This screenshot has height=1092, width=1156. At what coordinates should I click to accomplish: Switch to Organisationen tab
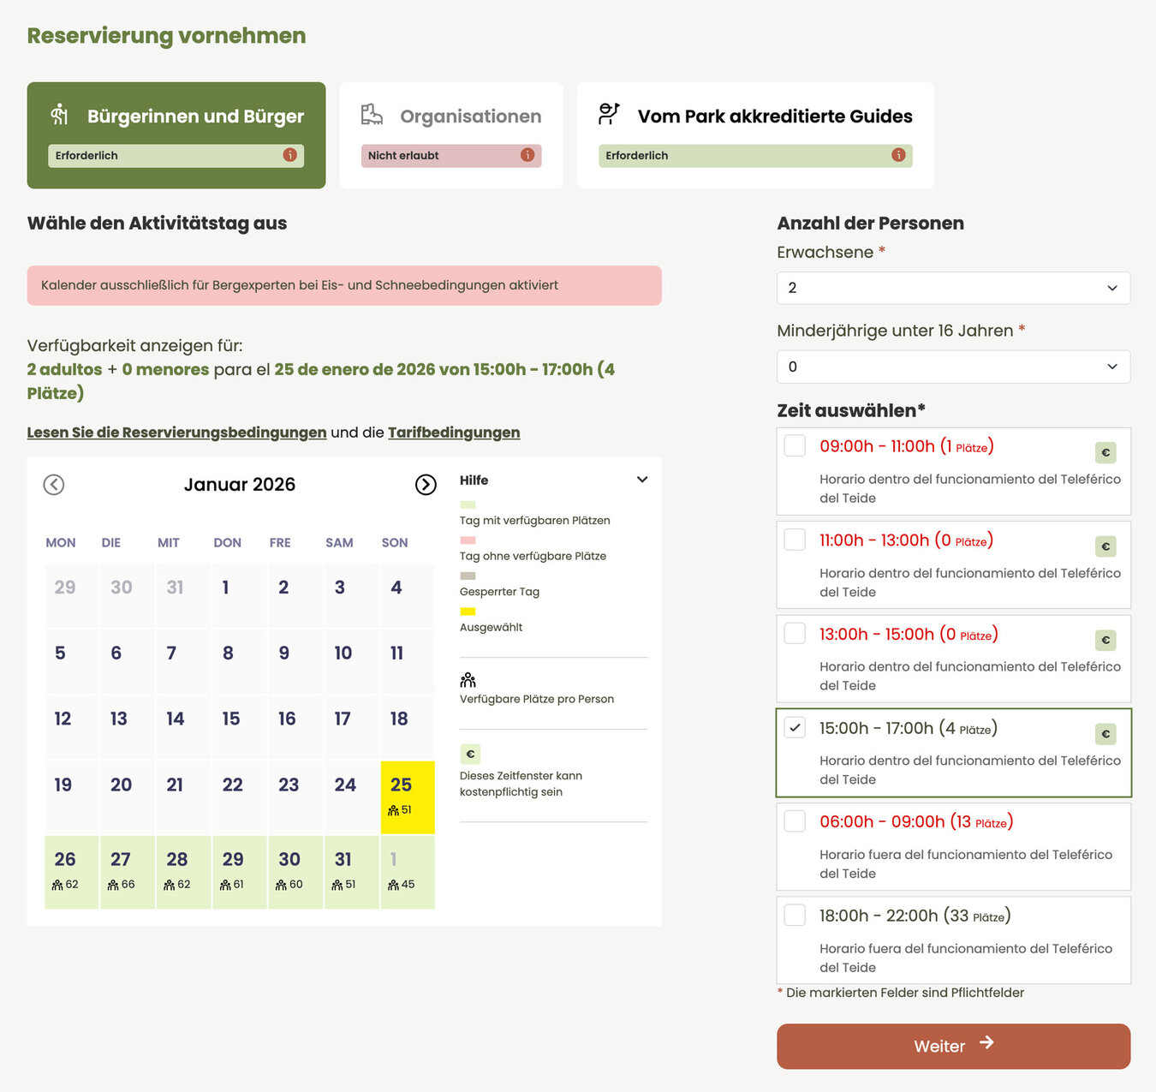tap(451, 134)
